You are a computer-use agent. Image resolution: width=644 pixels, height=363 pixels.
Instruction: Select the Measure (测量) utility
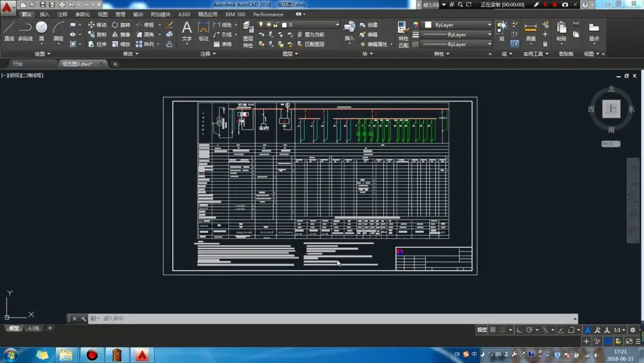pos(530,31)
